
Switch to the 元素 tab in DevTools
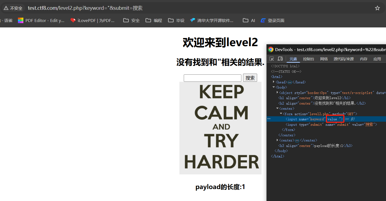pyautogui.click(x=293, y=59)
